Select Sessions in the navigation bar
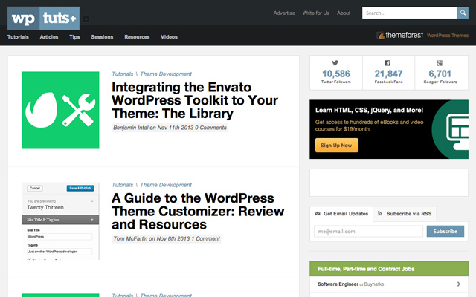 click(102, 37)
